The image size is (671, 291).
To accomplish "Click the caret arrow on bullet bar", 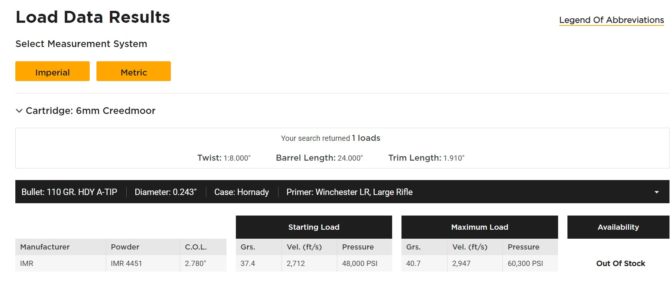I will click(x=656, y=192).
